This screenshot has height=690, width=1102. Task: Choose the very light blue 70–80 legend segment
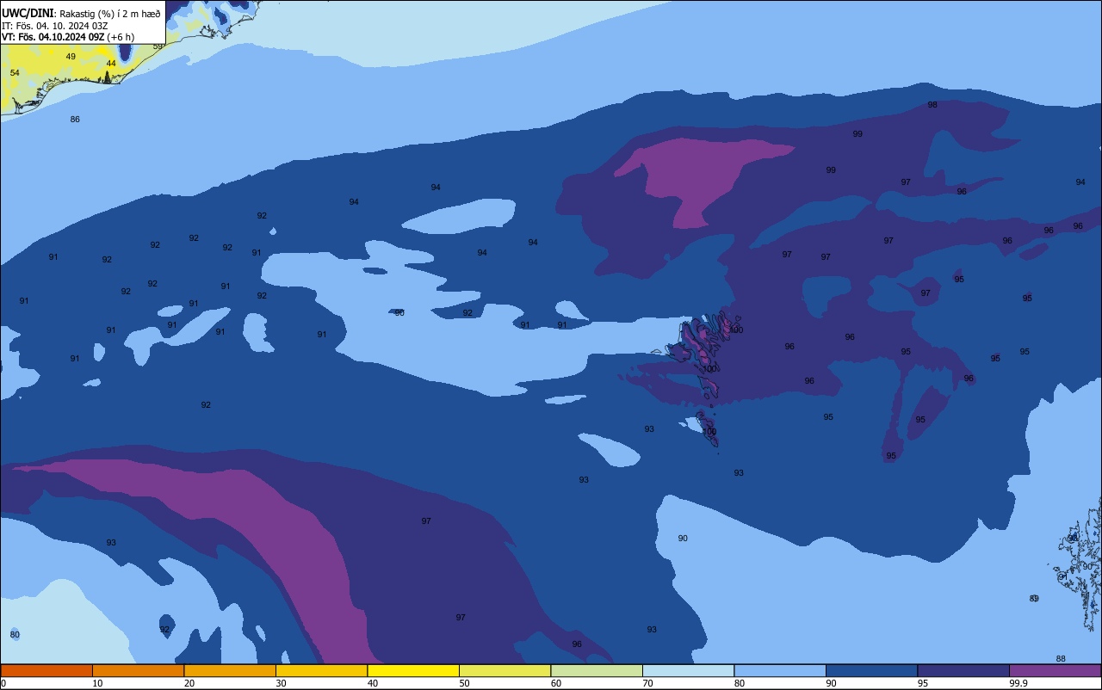[x=688, y=670]
